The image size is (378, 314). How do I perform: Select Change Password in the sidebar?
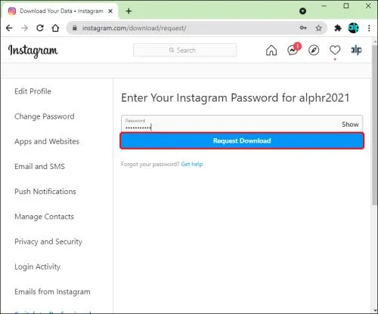[x=45, y=116]
